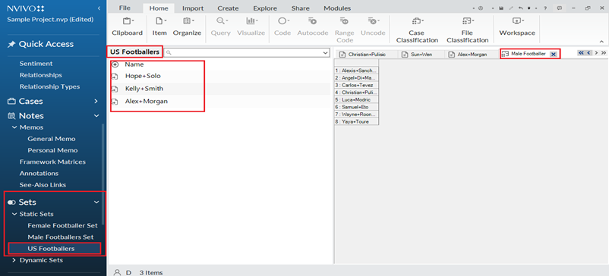Open the Item ribbon menu

click(159, 27)
